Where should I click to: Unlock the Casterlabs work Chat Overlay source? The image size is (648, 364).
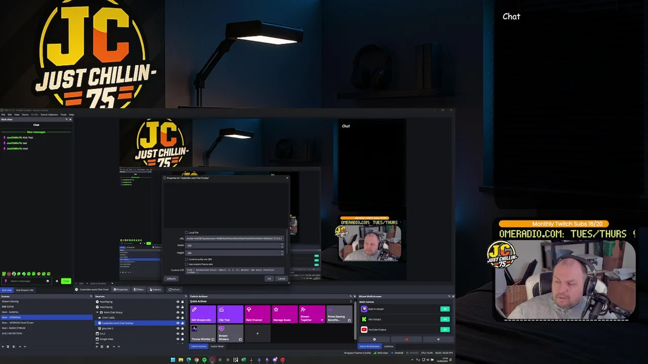[x=182, y=323]
